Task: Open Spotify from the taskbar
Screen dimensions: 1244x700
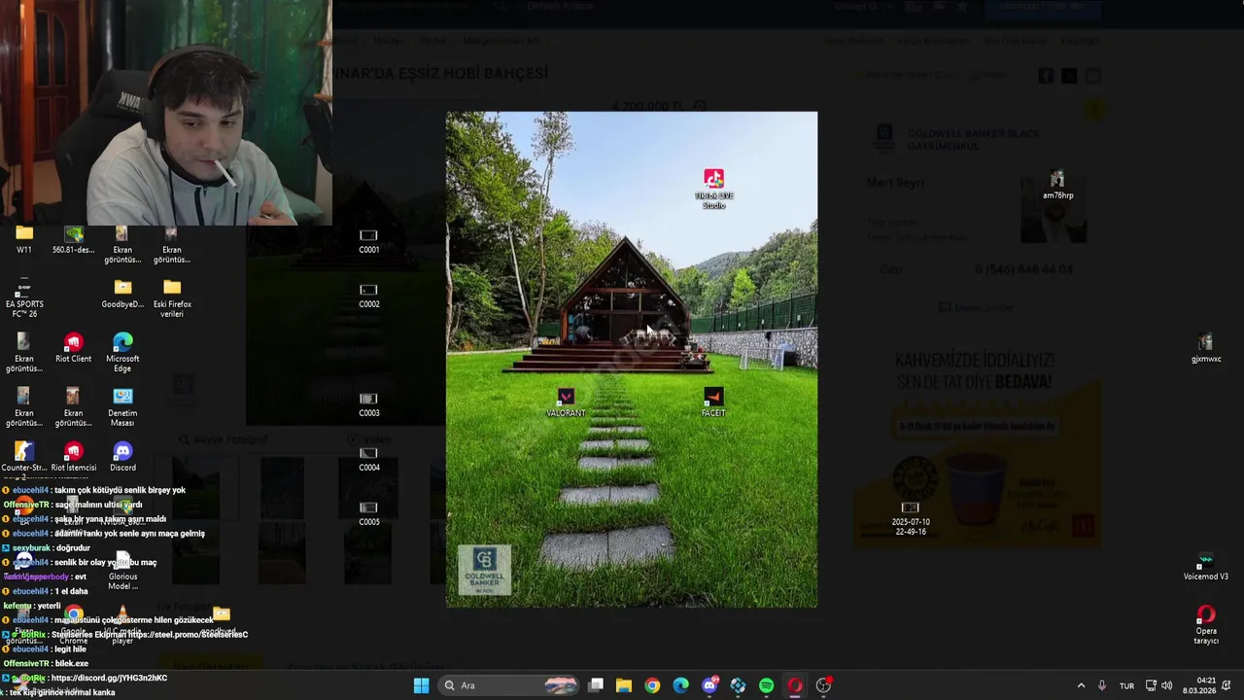Action: tap(767, 685)
